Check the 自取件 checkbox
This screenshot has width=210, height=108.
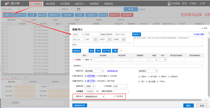[139, 77]
